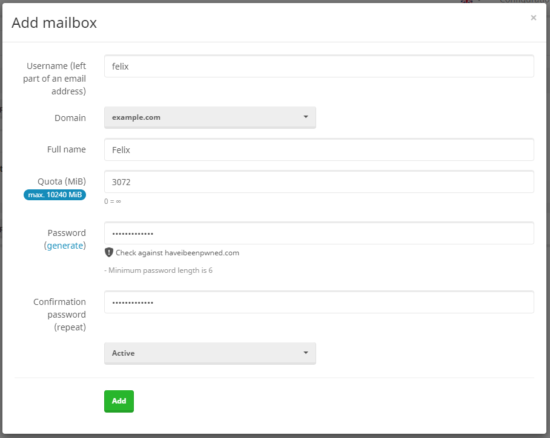Viewport: 550px width, 438px height.
Task: Focus the Password input field
Action: (x=319, y=233)
